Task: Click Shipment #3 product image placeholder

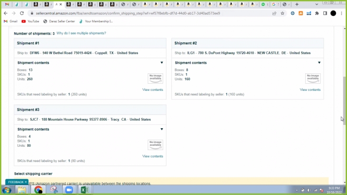Action: [155, 145]
